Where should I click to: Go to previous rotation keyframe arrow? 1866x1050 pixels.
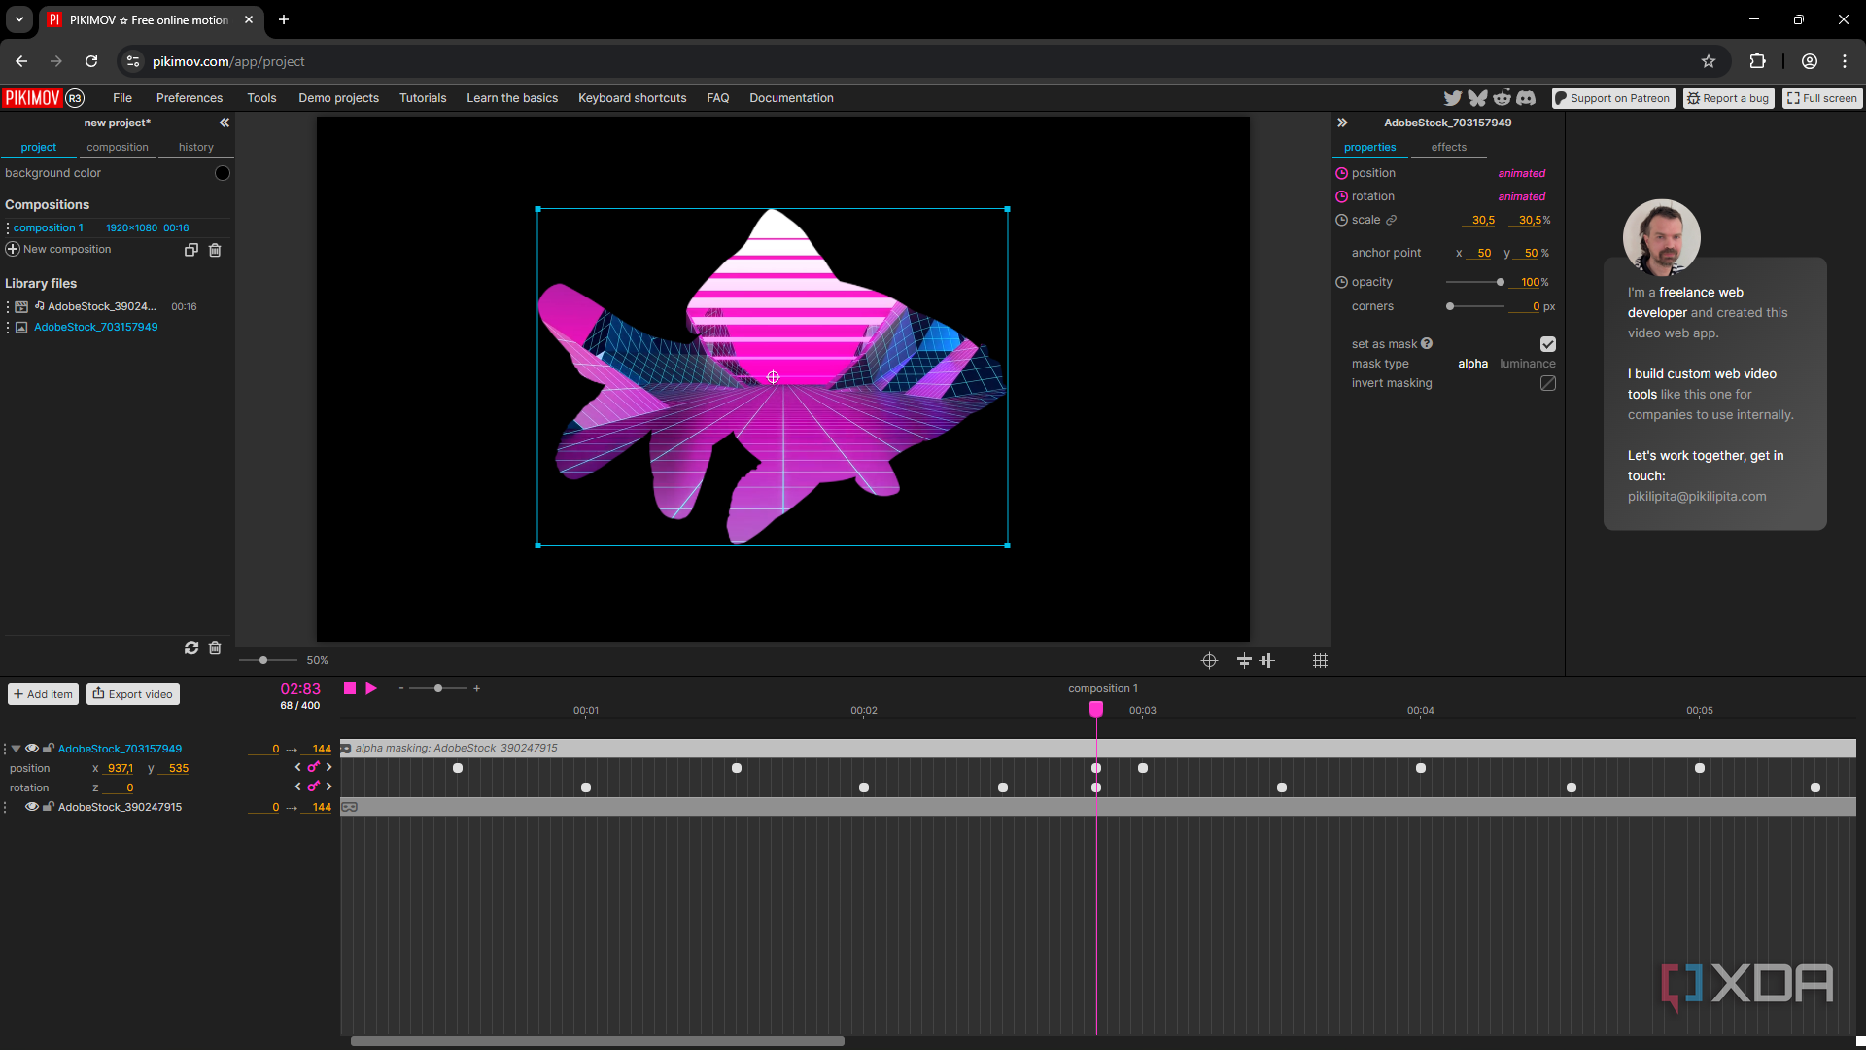pyautogui.click(x=298, y=787)
